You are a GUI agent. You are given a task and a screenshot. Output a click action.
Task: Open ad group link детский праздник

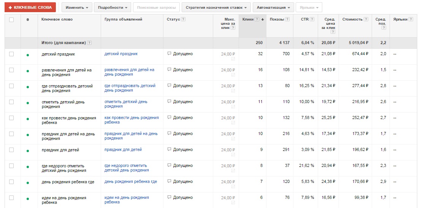coord(121,54)
